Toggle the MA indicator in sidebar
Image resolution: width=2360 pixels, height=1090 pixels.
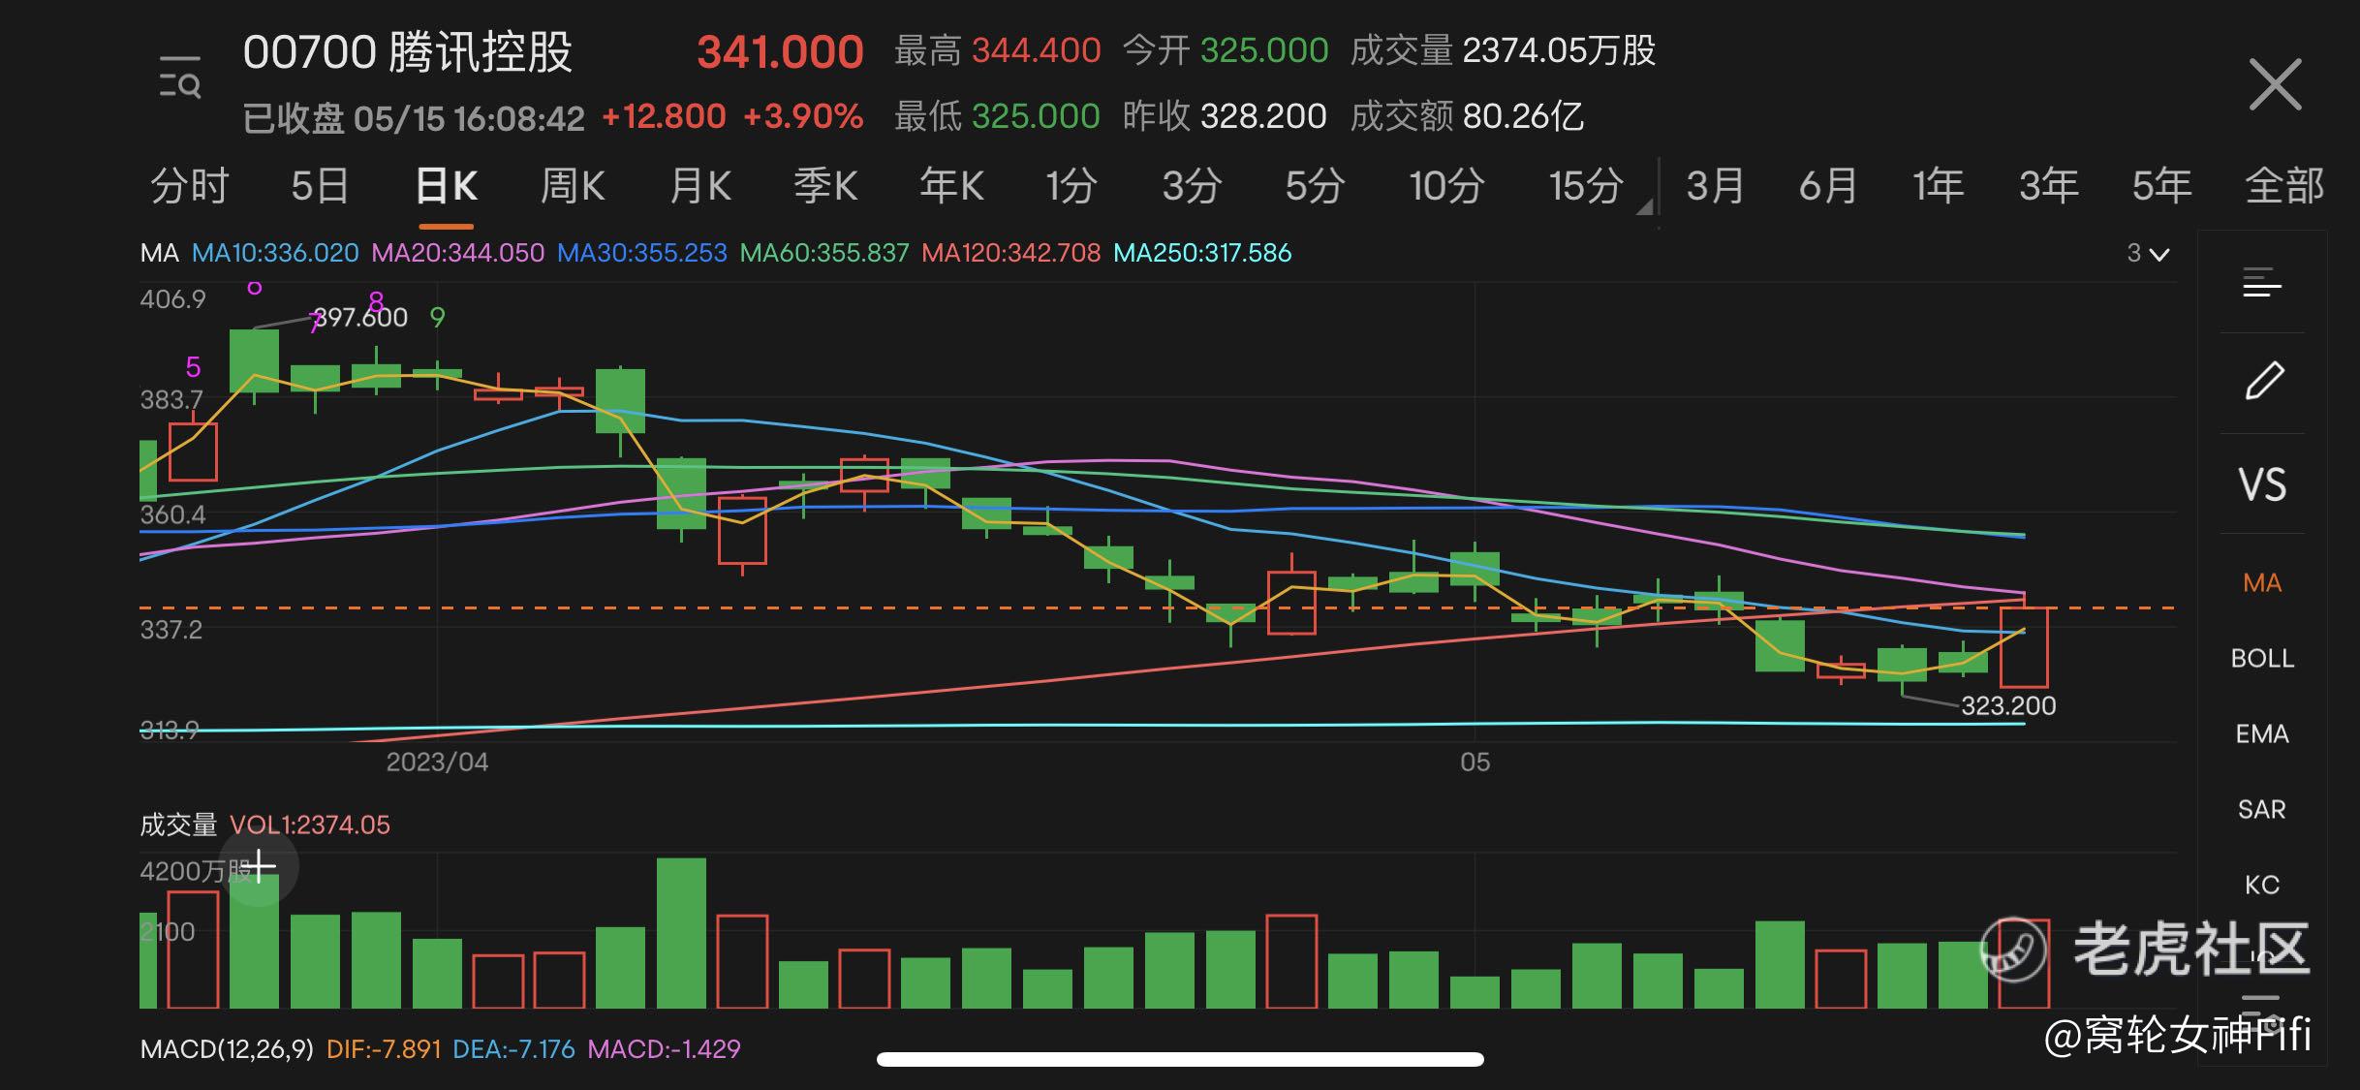click(x=2262, y=582)
